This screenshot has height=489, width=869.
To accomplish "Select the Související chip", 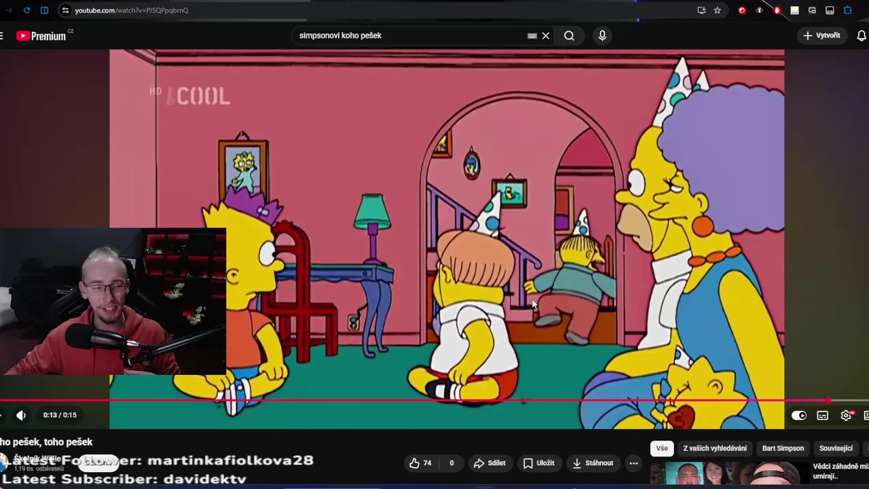I will [836, 448].
